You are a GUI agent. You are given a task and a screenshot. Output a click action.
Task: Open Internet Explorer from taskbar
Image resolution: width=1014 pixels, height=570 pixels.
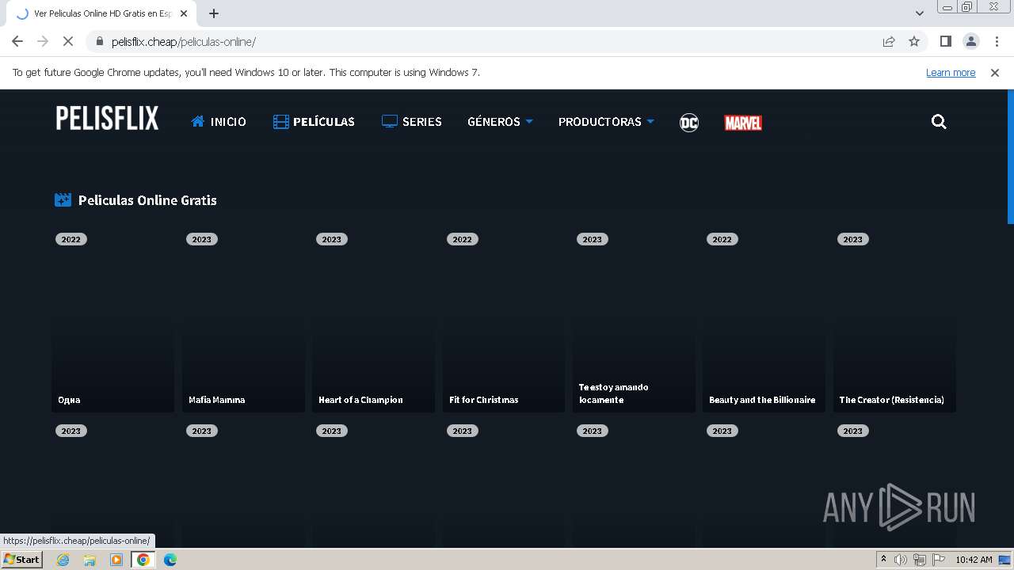(x=63, y=560)
